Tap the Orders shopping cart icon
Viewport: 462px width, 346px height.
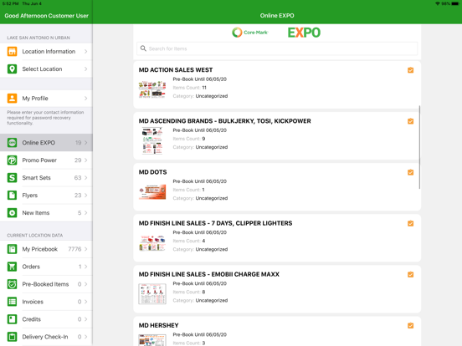12,267
